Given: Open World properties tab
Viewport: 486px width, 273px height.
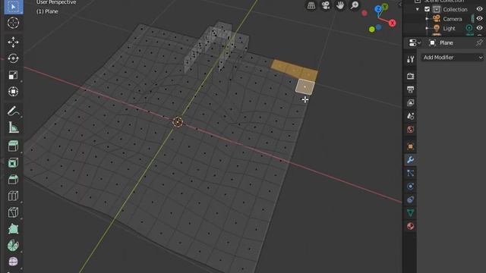Looking at the screenshot, I should [x=410, y=130].
